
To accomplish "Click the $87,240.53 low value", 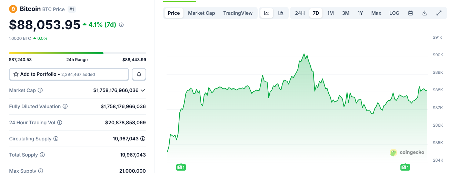I will 20,60.
